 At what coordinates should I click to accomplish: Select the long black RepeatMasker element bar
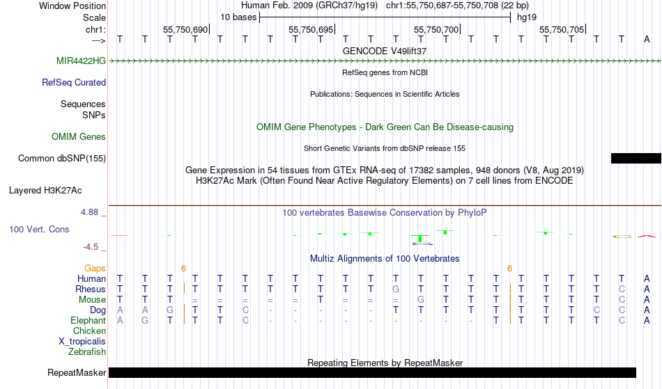[x=372, y=372]
